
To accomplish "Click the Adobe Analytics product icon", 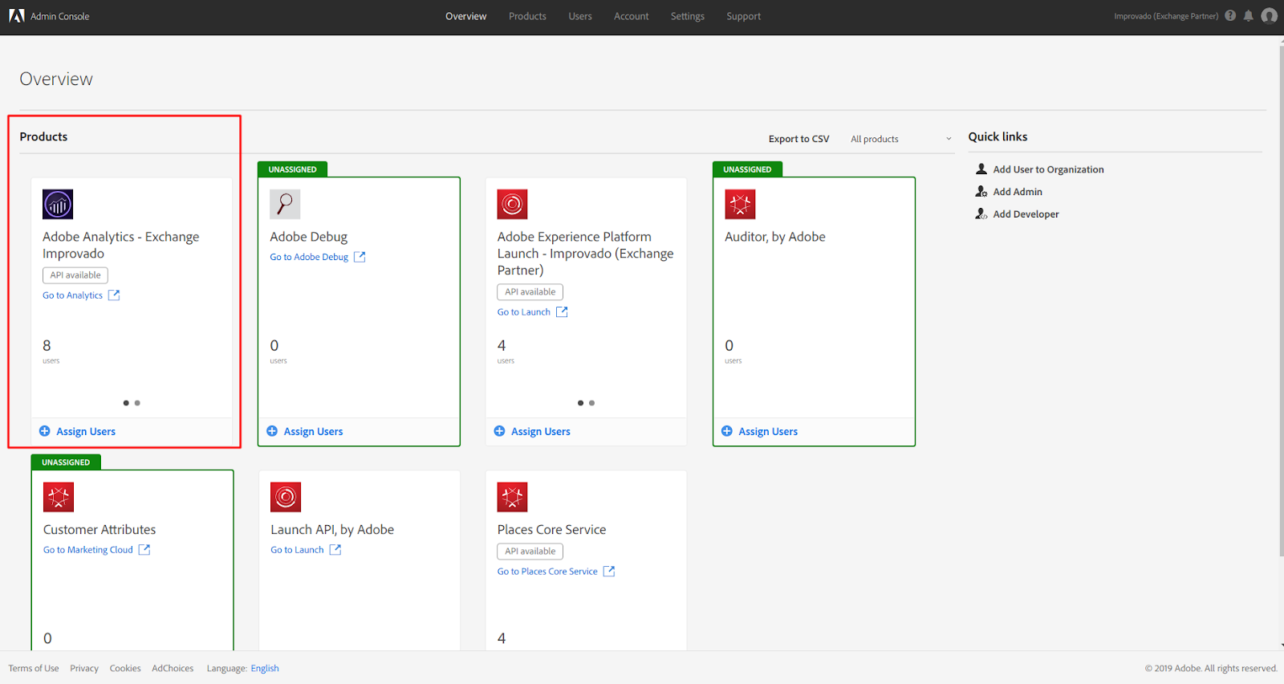I will click(x=58, y=204).
